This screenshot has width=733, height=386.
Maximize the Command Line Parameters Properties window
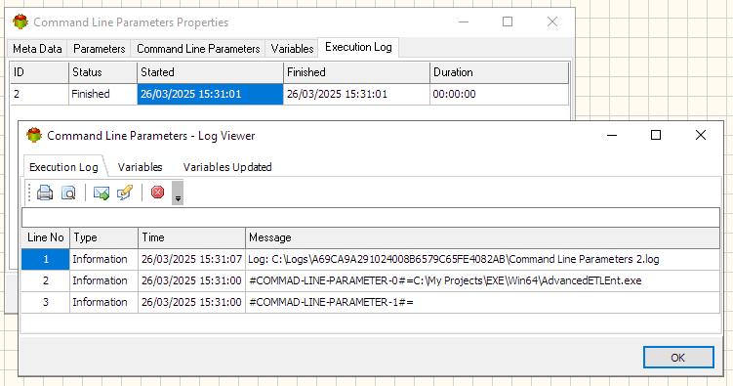click(x=508, y=21)
